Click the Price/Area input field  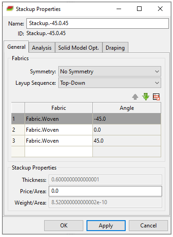tap(105, 191)
